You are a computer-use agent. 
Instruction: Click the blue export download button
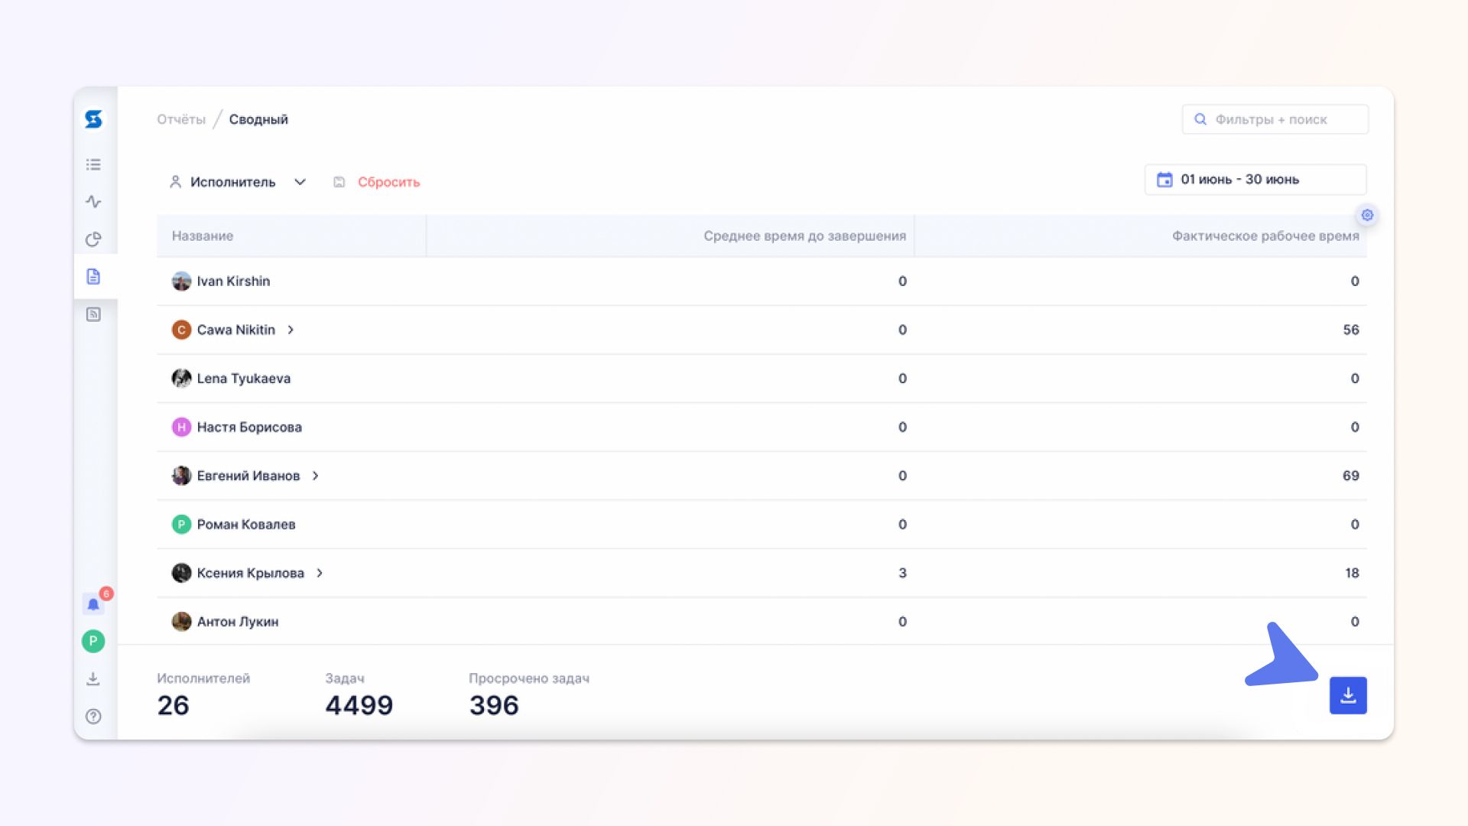click(x=1347, y=695)
